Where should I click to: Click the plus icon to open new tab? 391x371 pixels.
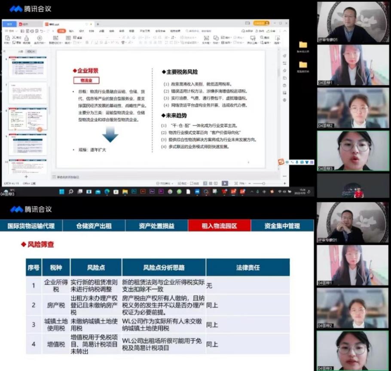[98, 24]
